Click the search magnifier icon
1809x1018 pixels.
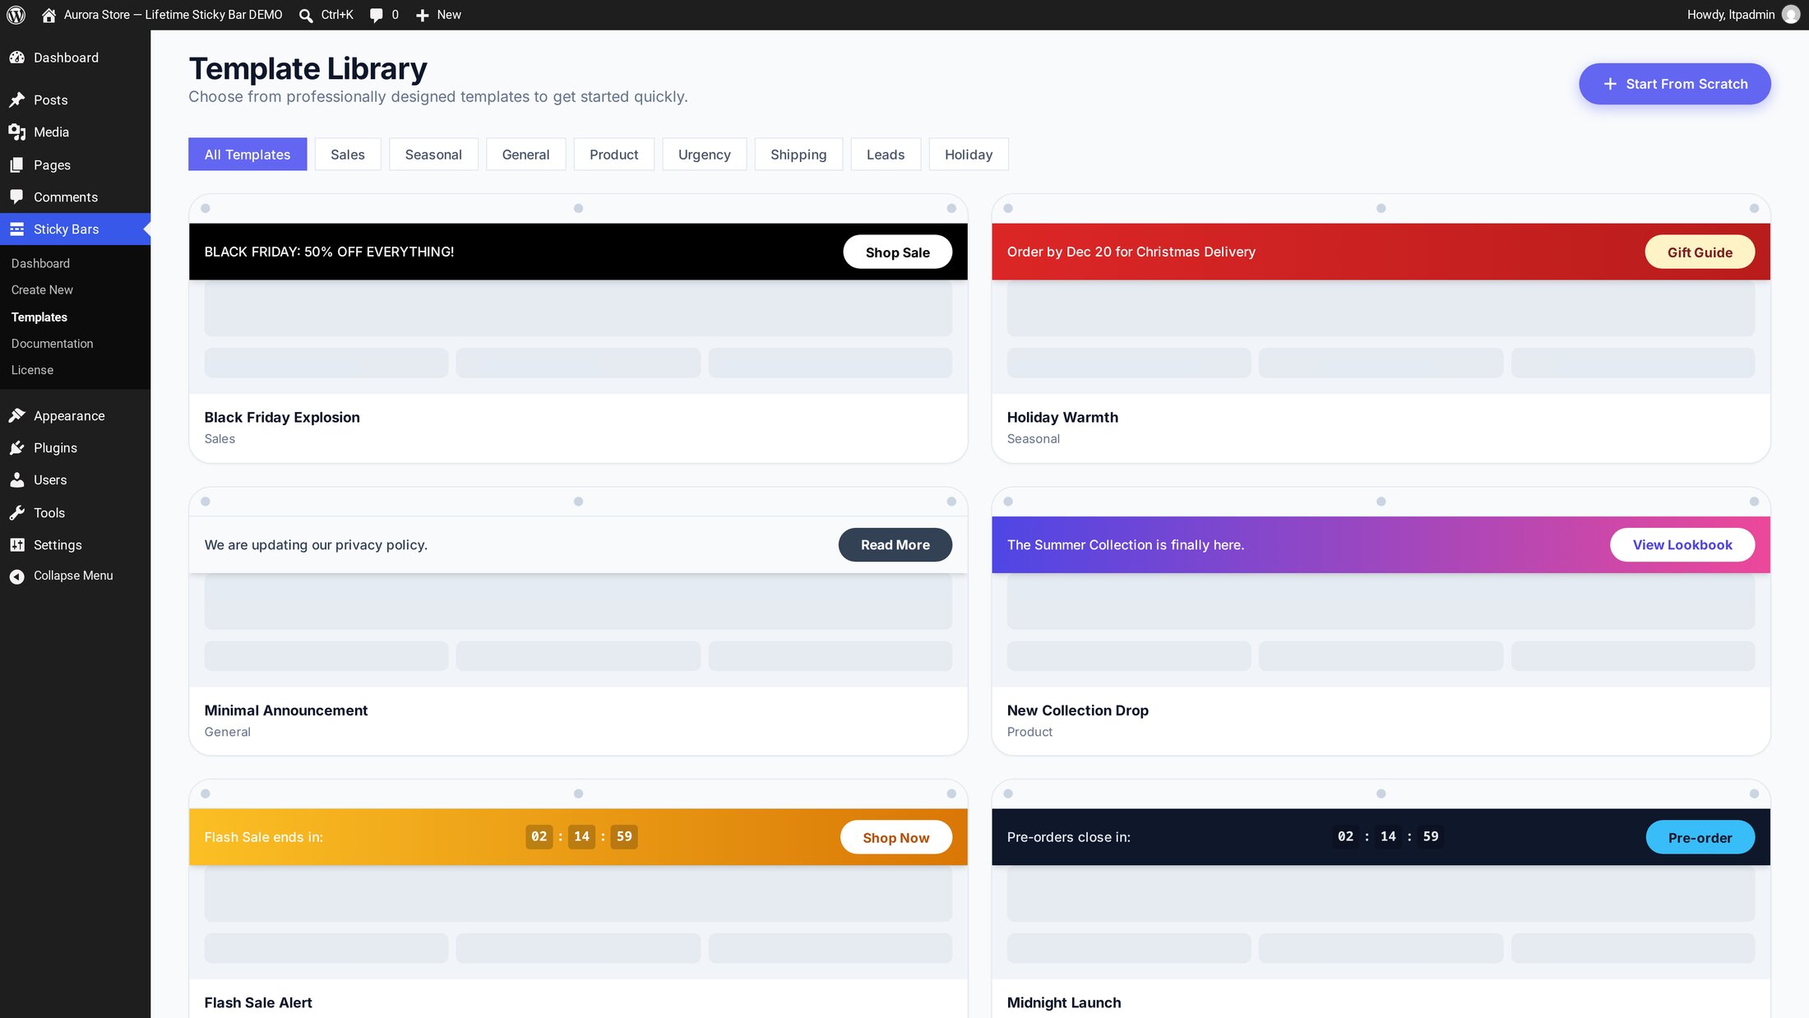(x=306, y=15)
